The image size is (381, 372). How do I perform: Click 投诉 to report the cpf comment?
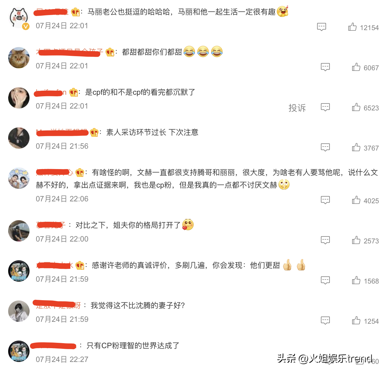297,108
